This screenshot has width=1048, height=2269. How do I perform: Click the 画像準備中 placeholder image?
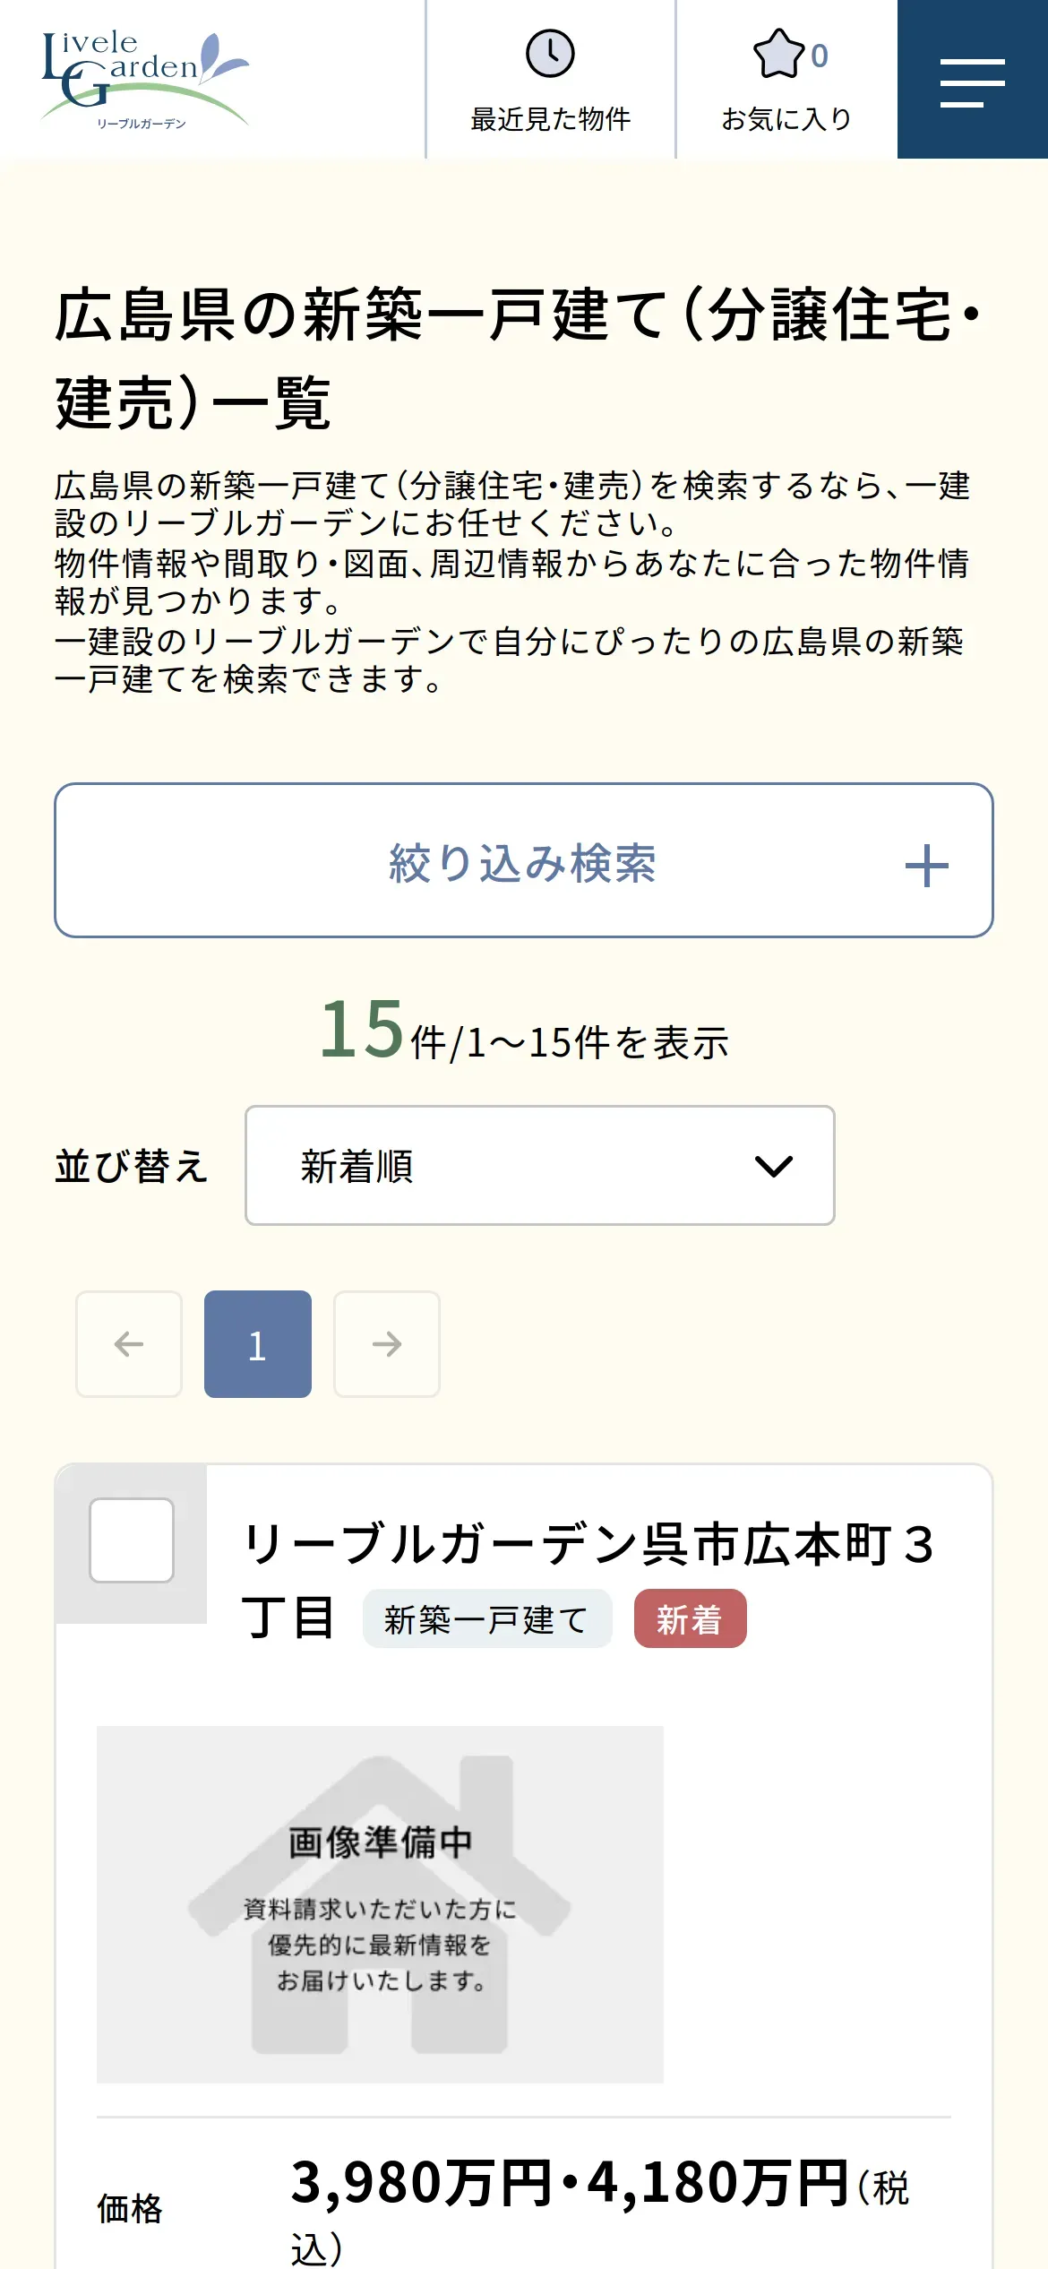click(x=380, y=1903)
